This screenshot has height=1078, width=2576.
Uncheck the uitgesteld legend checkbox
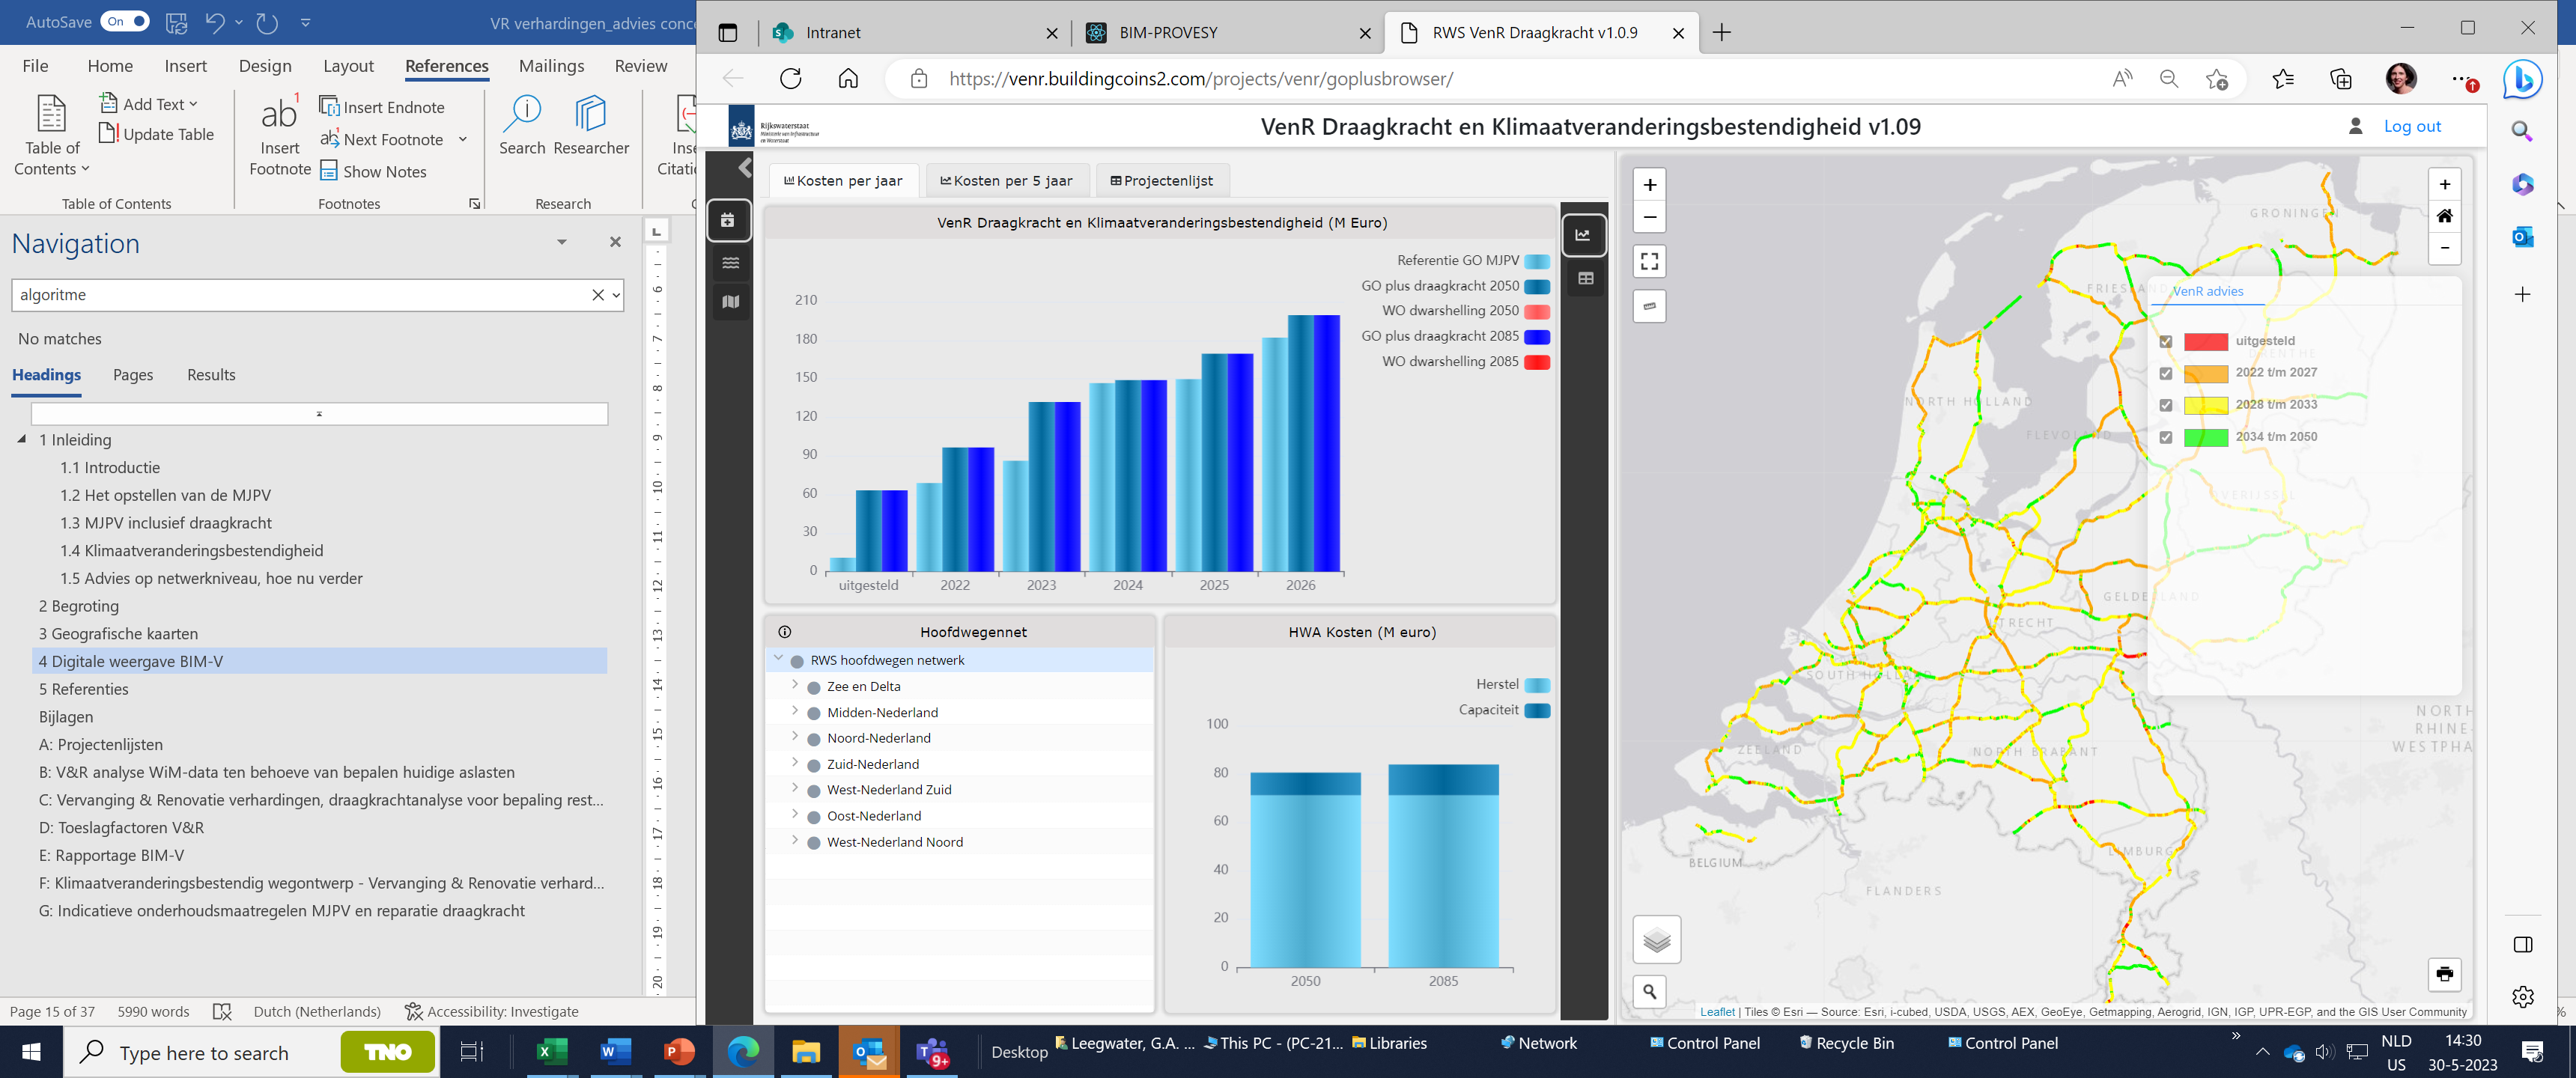(2166, 342)
